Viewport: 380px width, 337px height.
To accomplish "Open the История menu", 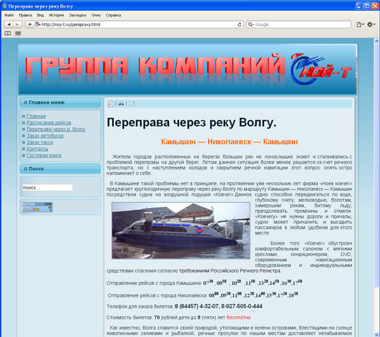I will pyautogui.click(x=56, y=15).
